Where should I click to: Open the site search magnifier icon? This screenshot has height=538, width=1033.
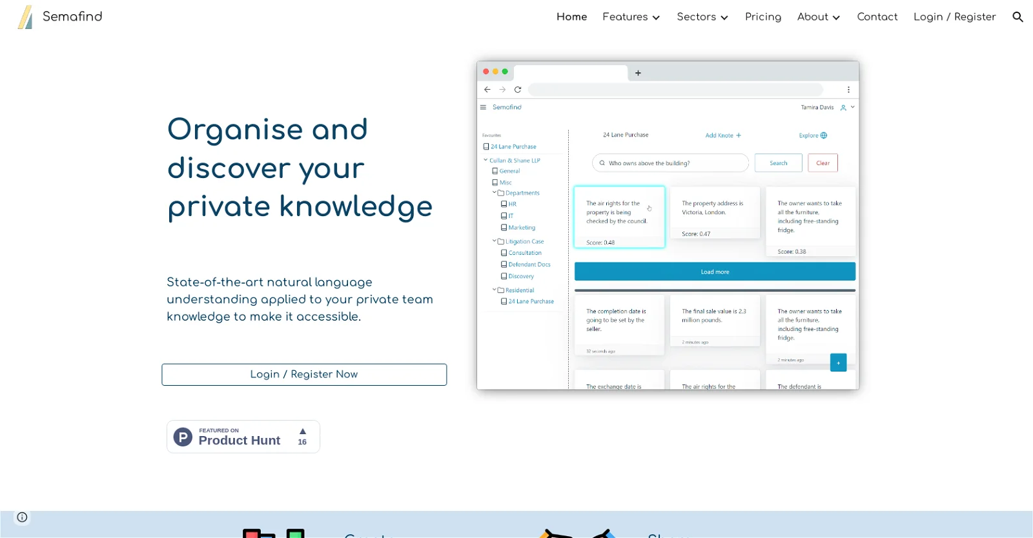click(x=1018, y=17)
